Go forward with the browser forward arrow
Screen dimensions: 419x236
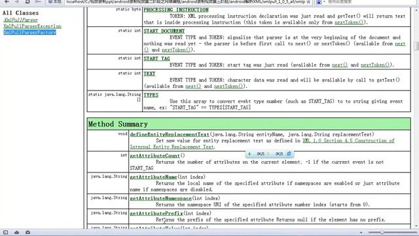(17, 1)
